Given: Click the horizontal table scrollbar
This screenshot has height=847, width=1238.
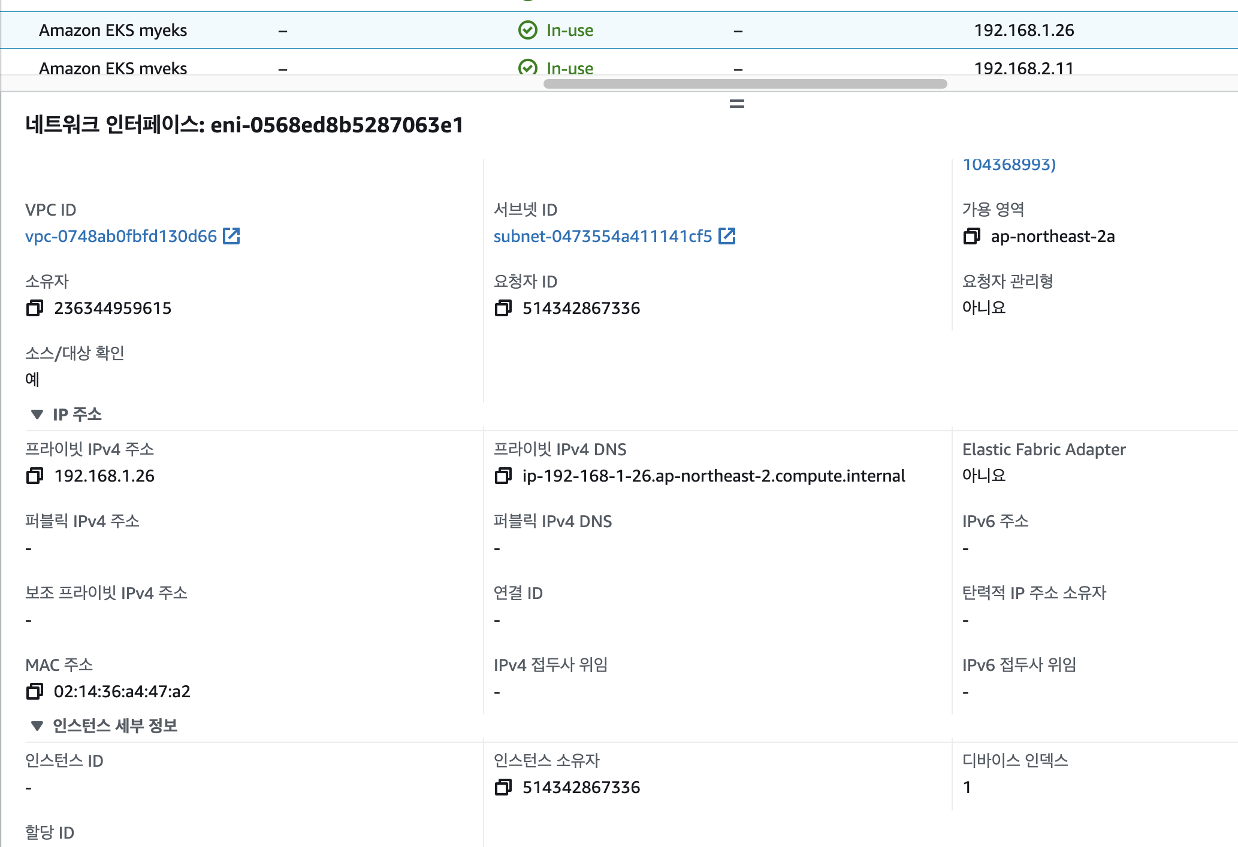Looking at the screenshot, I should coord(745,84).
